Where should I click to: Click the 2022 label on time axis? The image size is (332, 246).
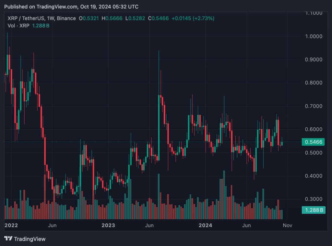[11, 225]
